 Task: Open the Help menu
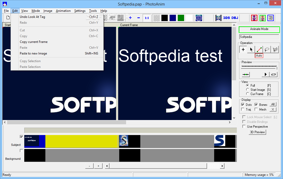click(x=104, y=11)
